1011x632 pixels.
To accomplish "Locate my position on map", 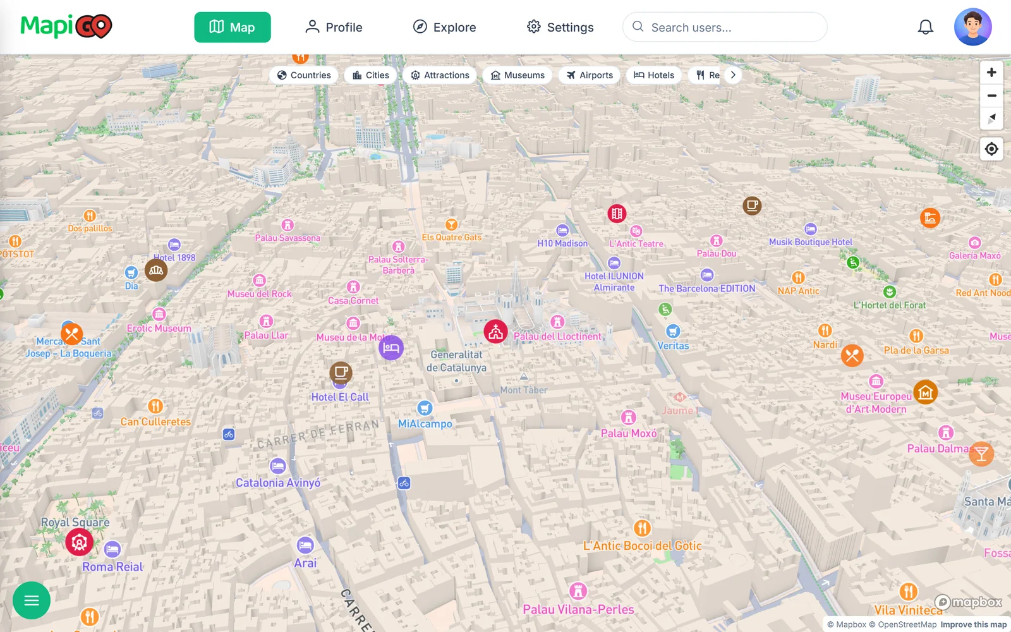I will click(991, 149).
